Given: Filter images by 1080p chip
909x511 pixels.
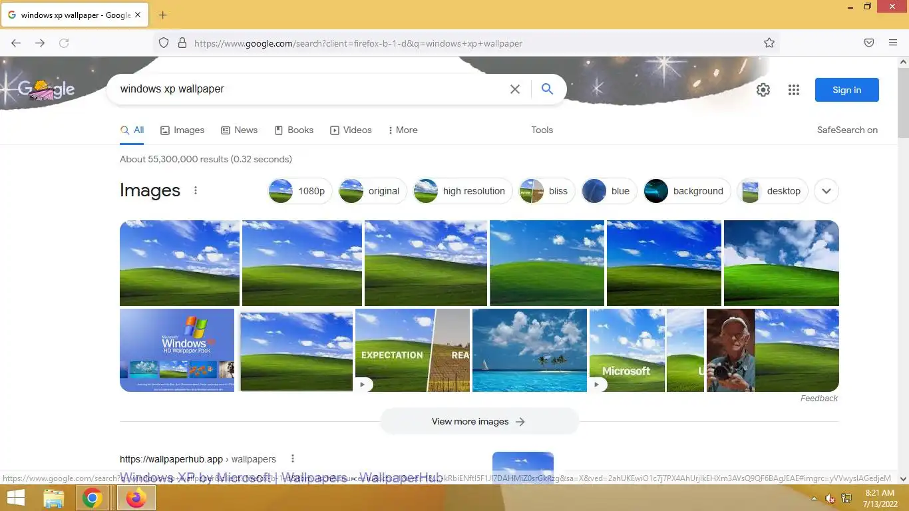Looking at the screenshot, I should point(300,191).
